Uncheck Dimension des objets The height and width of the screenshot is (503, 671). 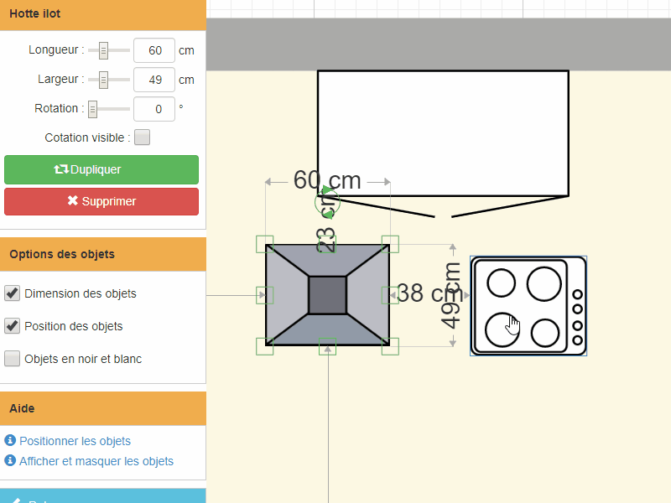pos(13,293)
